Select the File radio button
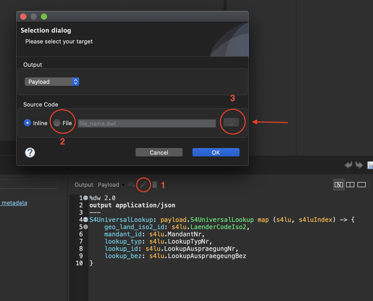Screen dimensions: 373x301 57,123
